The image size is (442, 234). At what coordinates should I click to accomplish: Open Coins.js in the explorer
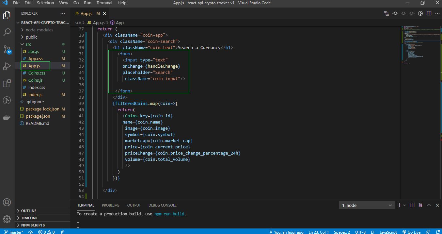[42, 80]
